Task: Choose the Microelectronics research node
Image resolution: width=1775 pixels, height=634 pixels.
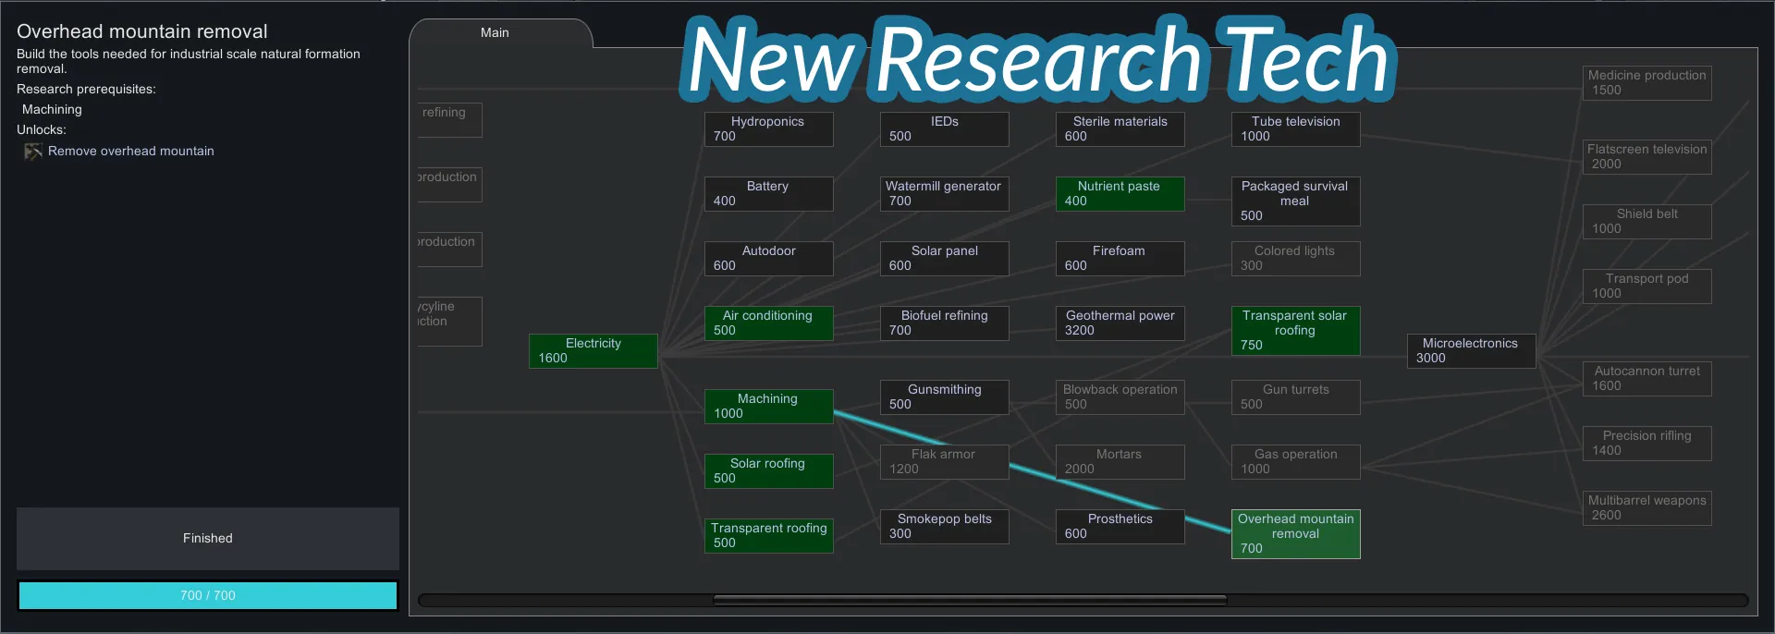Action: point(1471,351)
